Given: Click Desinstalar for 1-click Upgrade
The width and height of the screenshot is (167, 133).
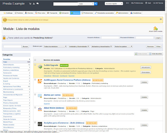Looking at the screenshot, I should coord(146,72).
